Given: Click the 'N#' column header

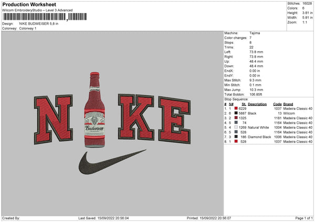Looking at the screenshot, I should tap(231, 104).
